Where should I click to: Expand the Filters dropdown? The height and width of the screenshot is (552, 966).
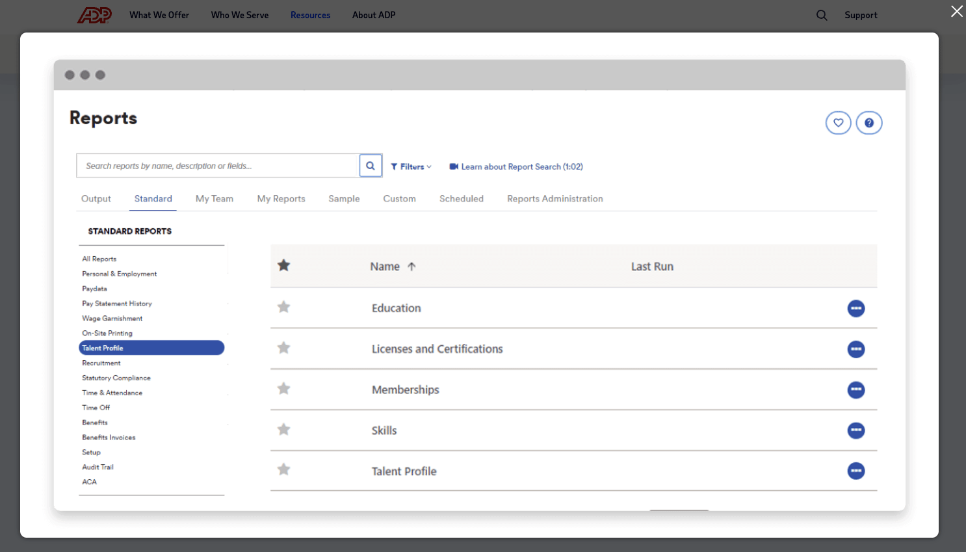(x=411, y=167)
